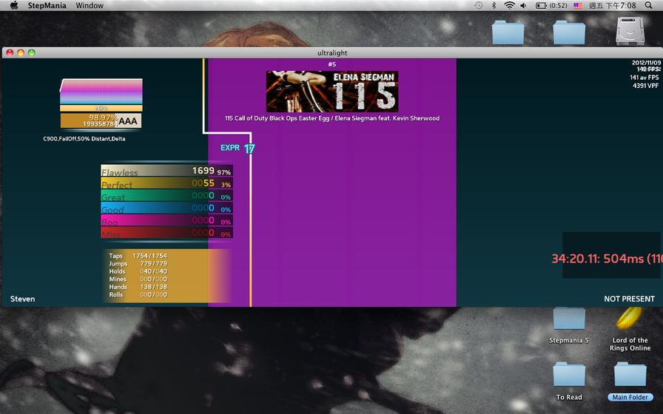Click the 115 Elena Siegman song banner
663x414 pixels.
(332, 91)
